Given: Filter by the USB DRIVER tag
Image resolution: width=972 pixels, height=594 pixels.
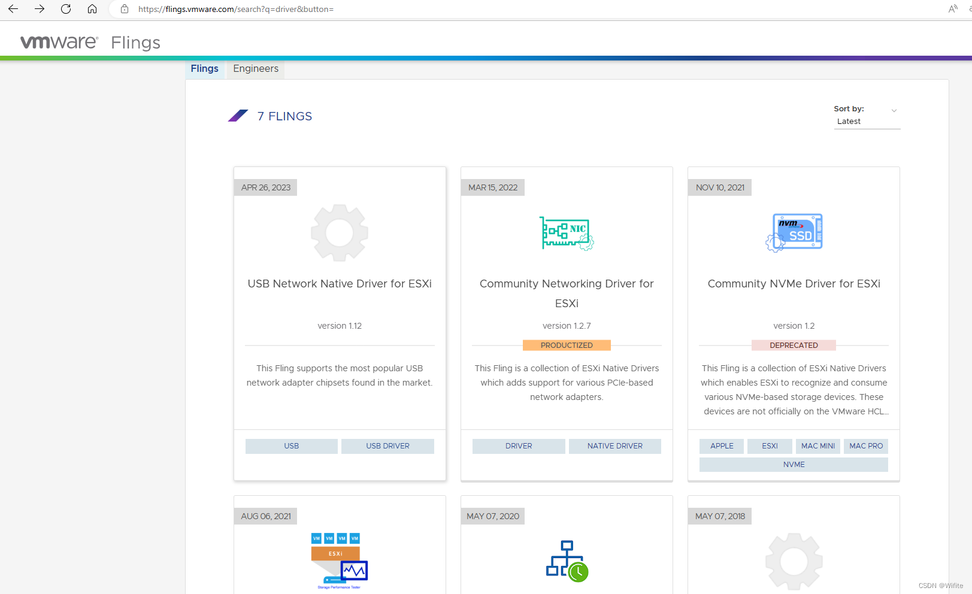Looking at the screenshot, I should pyautogui.click(x=388, y=446).
